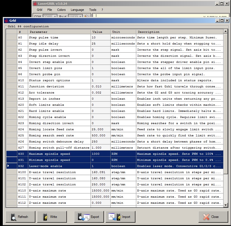Click the LaserGRBL window title icon
231x226 pixels.
35,4
